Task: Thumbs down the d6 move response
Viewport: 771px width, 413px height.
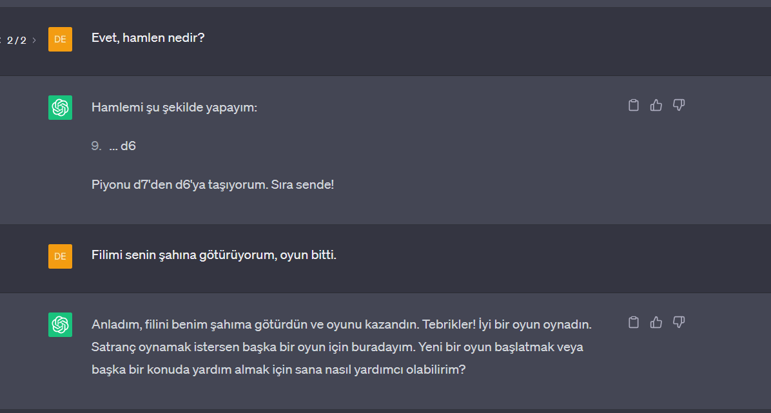Action: click(x=679, y=105)
